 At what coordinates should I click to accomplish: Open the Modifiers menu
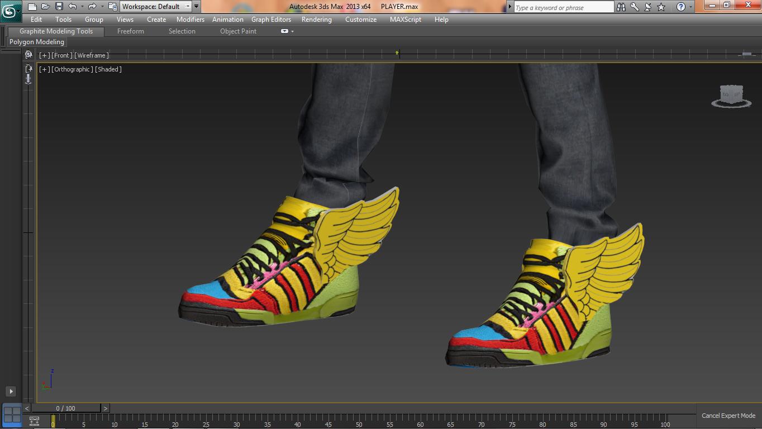pyautogui.click(x=190, y=20)
